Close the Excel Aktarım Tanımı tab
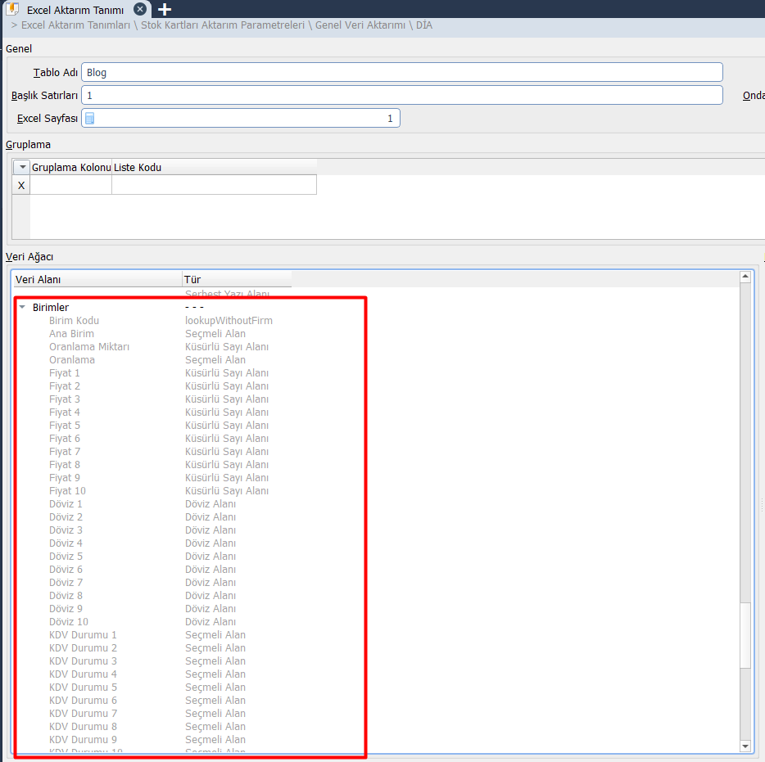The height and width of the screenshot is (762, 765). click(140, 10)
